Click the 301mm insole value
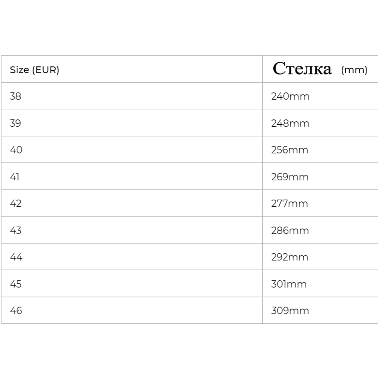The width and height of the screenshot is (378, 378). pyautogui.click(x=289, y=284)
